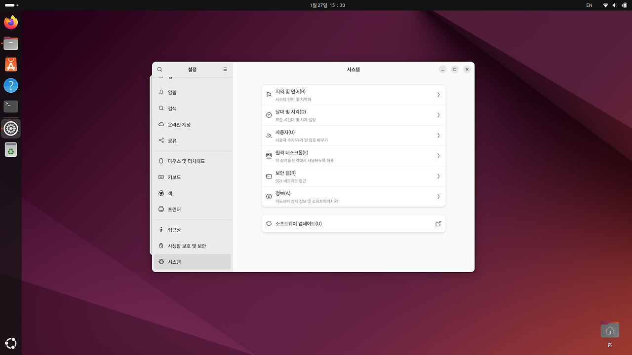Screen dimensions: 632x355
Task: Select 알림 in the sidebar
Action: point(192,92)
